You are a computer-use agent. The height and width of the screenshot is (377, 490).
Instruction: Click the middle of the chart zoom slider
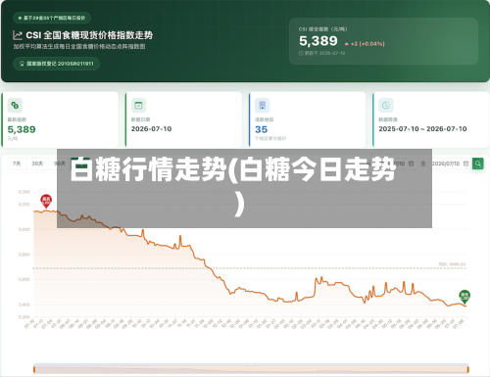[x=251, y=369]
